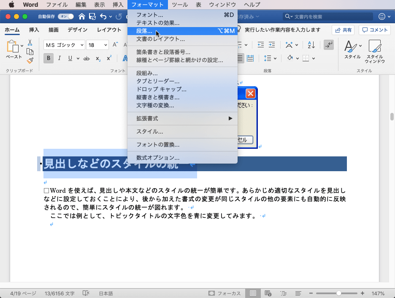395x298 pixels.
Task: Click the Sort A-Z icon
Action: (311, 45)
